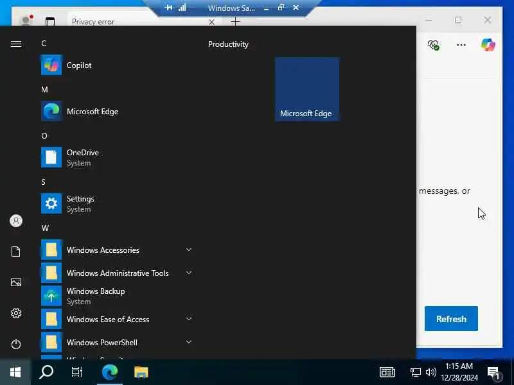Click the letter C section header
This screenshot has width=514, height=385.
click(44, 44)
